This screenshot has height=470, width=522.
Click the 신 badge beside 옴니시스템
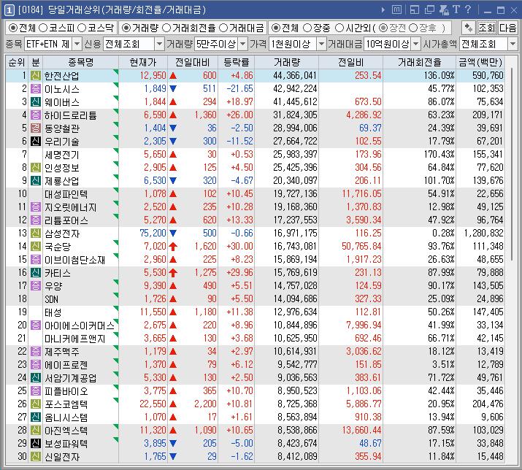coord(36,417)
